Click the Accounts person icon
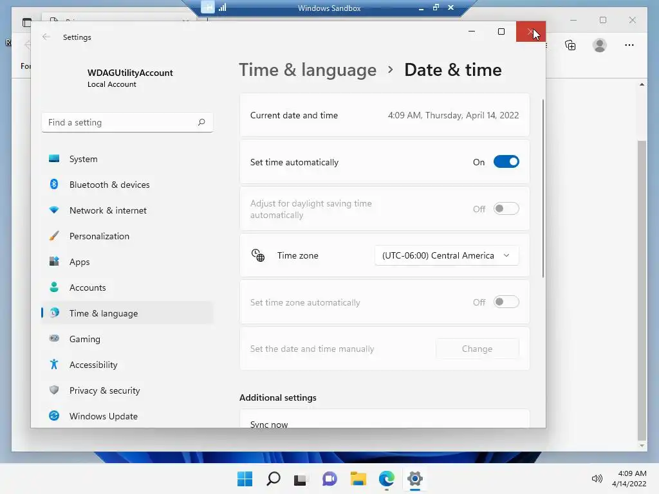659x494 pixels. [54, 287]
